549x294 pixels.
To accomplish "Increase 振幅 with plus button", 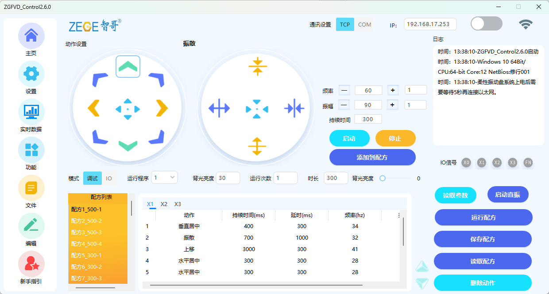I will coord(392,105).
